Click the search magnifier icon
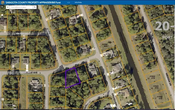This screenshot has height=110, width=175. [35, 7]
